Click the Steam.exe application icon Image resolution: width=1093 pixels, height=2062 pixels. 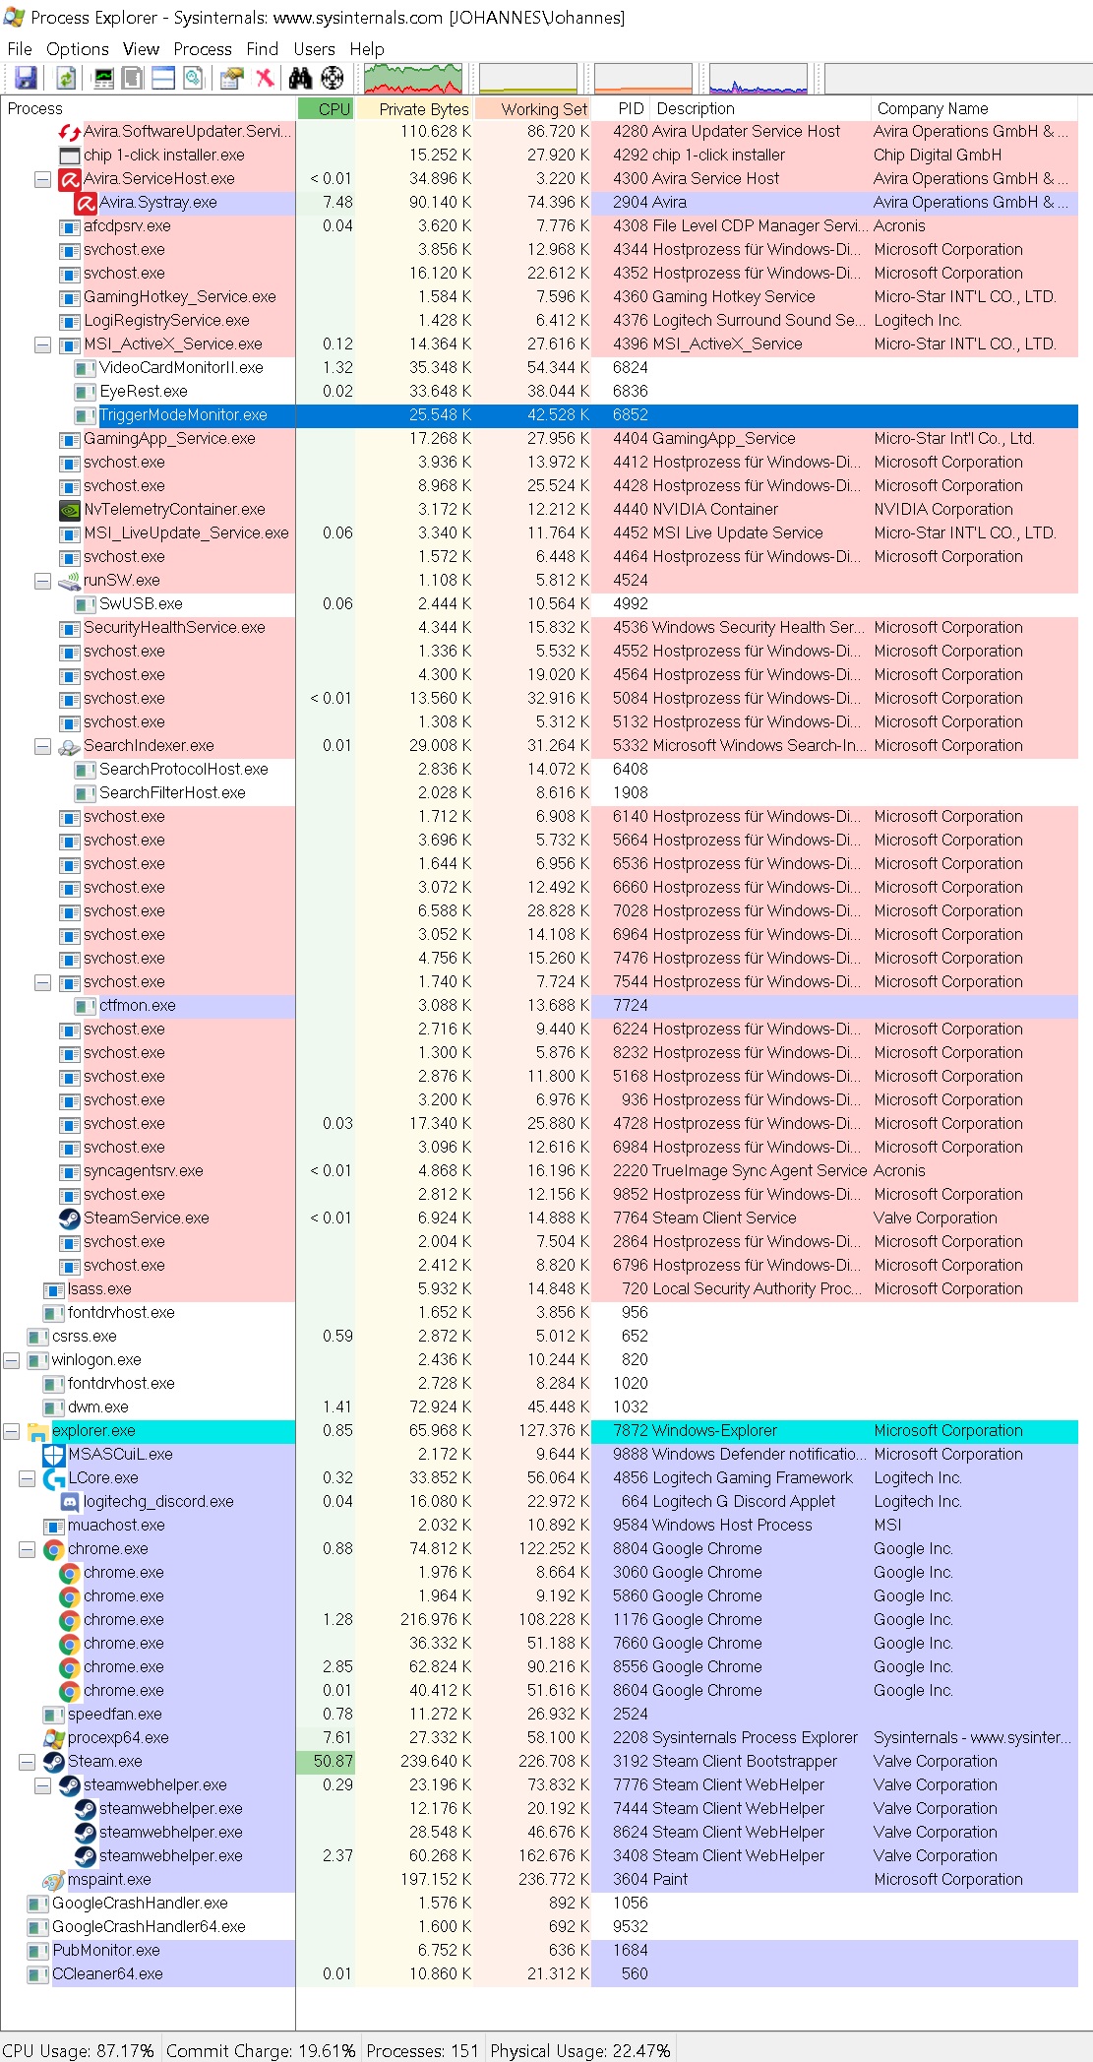(54, 1762)
